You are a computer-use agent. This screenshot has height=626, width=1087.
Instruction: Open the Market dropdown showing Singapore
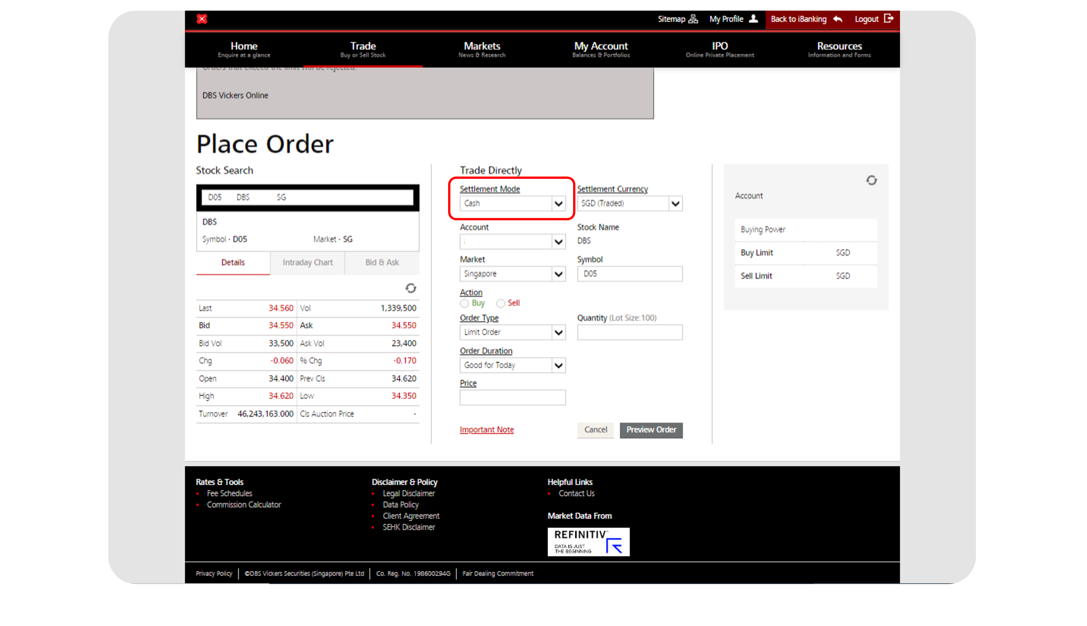513,274
